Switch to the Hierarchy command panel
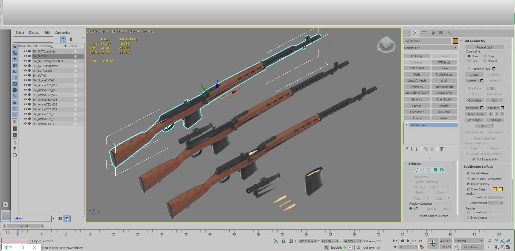The width and height of the screenshot is (515, 251). point(424,33)
